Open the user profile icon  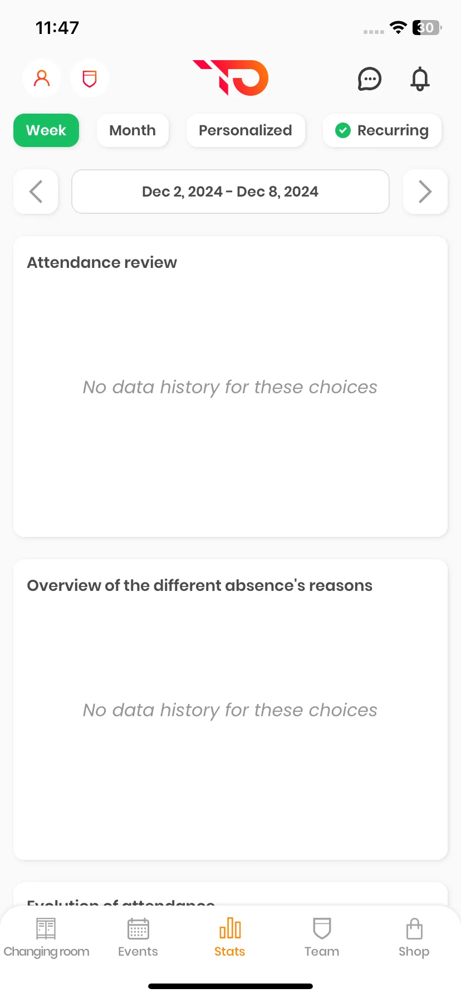coord(42,78)
